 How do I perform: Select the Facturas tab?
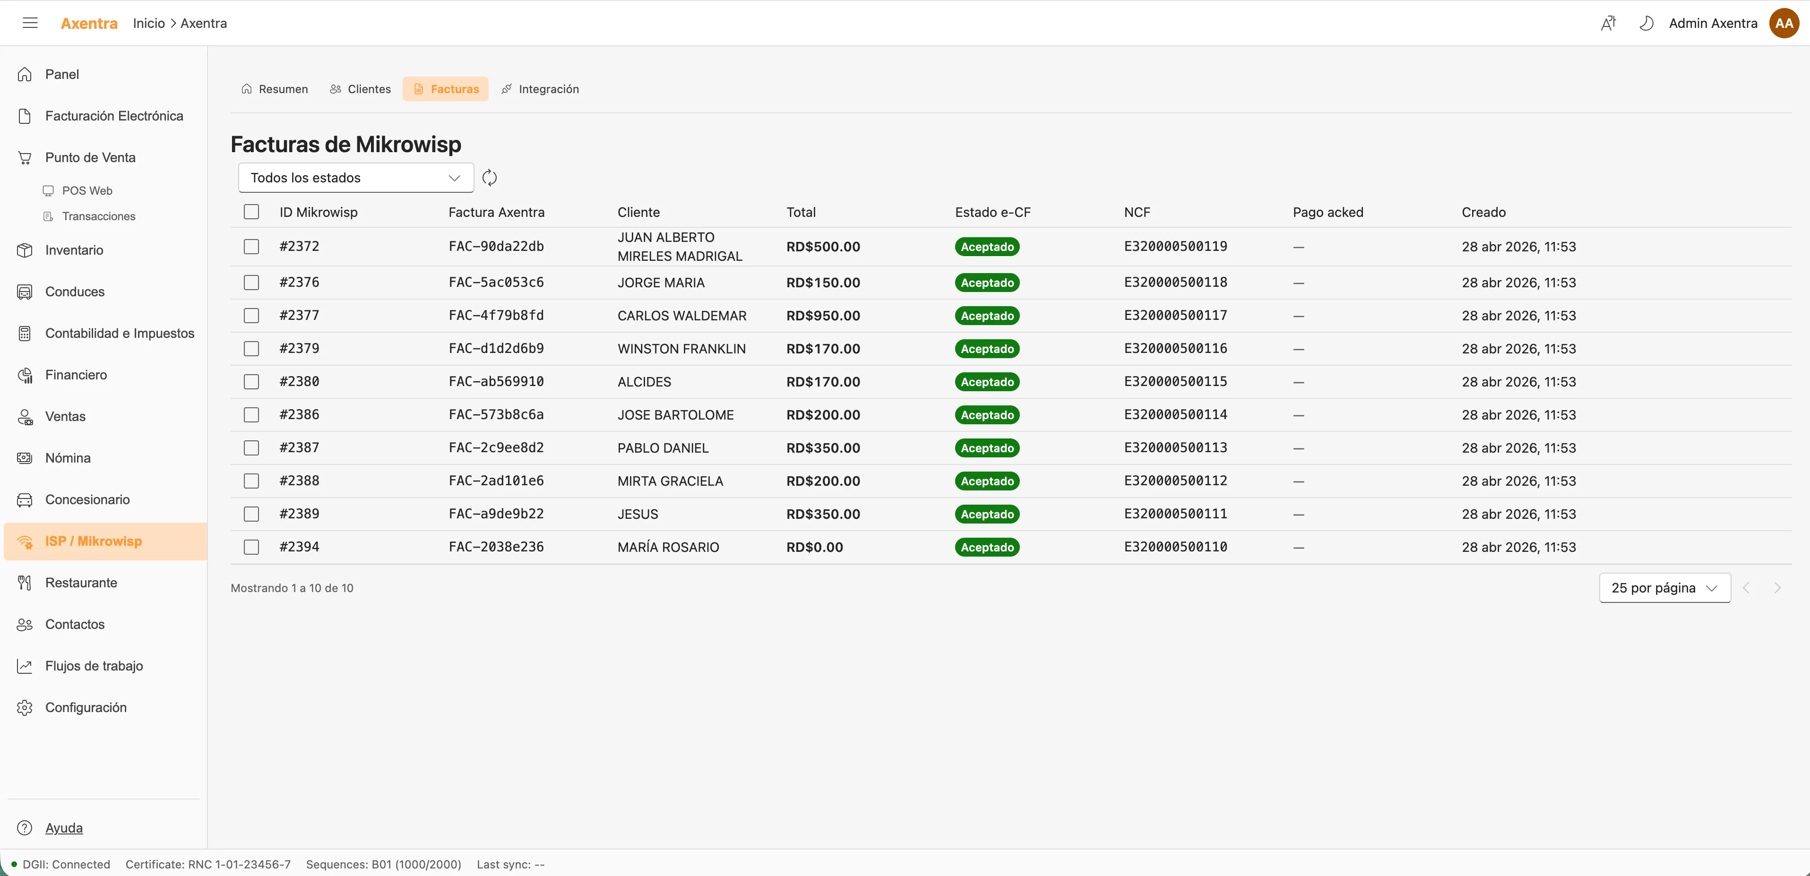click(446, 89)
